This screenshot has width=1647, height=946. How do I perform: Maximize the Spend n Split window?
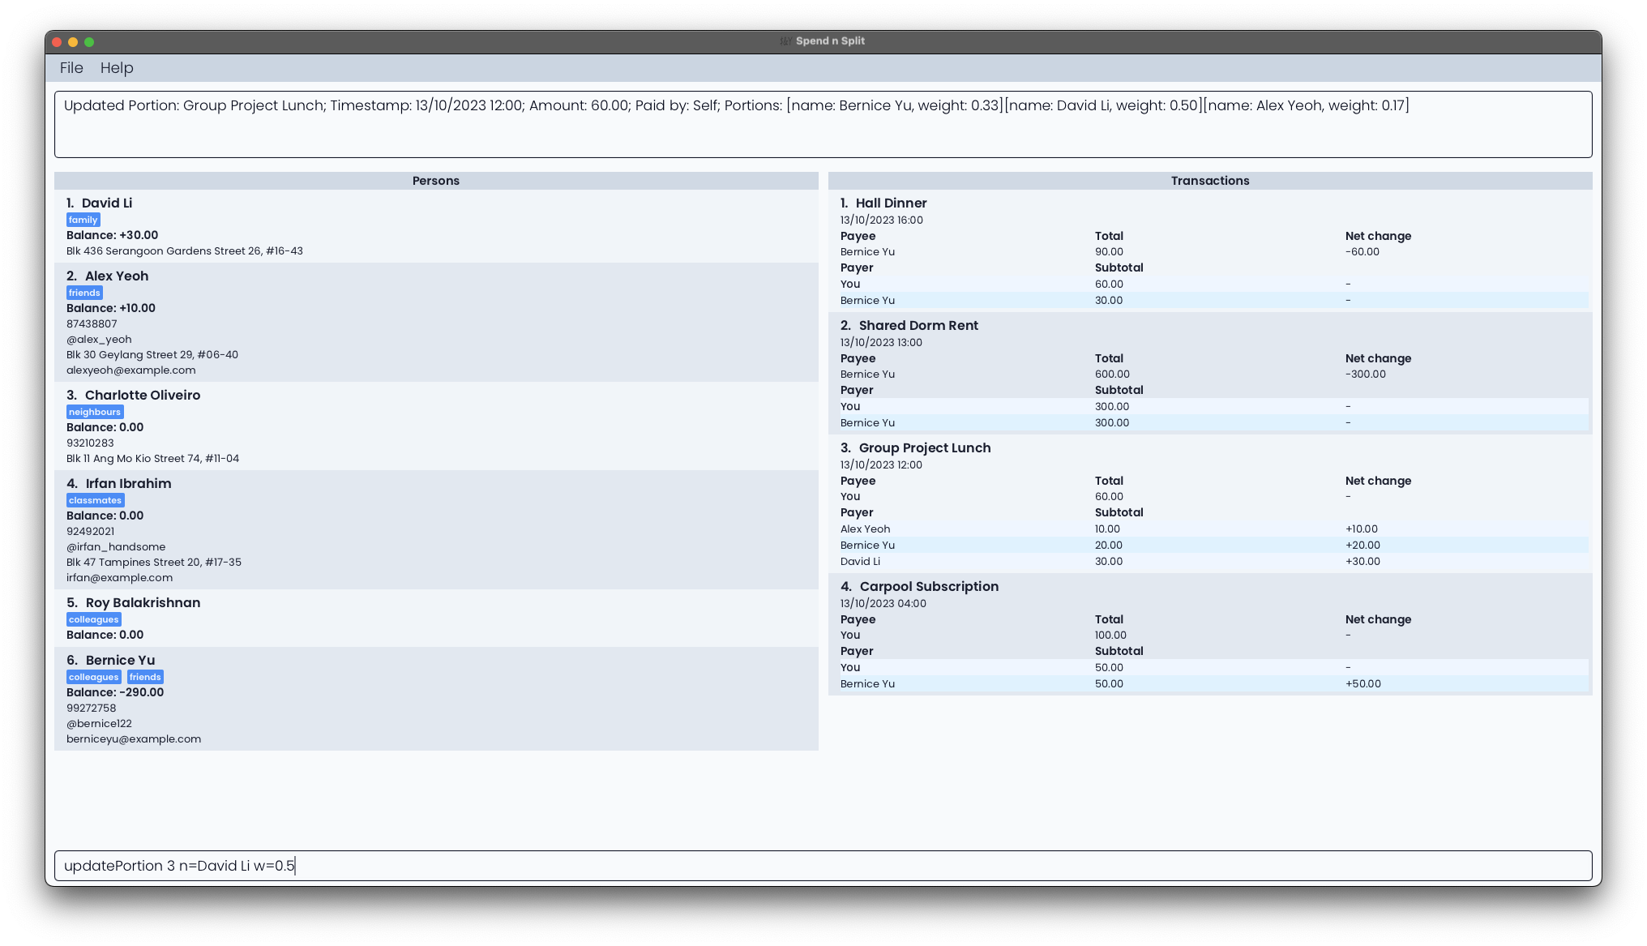[89, 42]
